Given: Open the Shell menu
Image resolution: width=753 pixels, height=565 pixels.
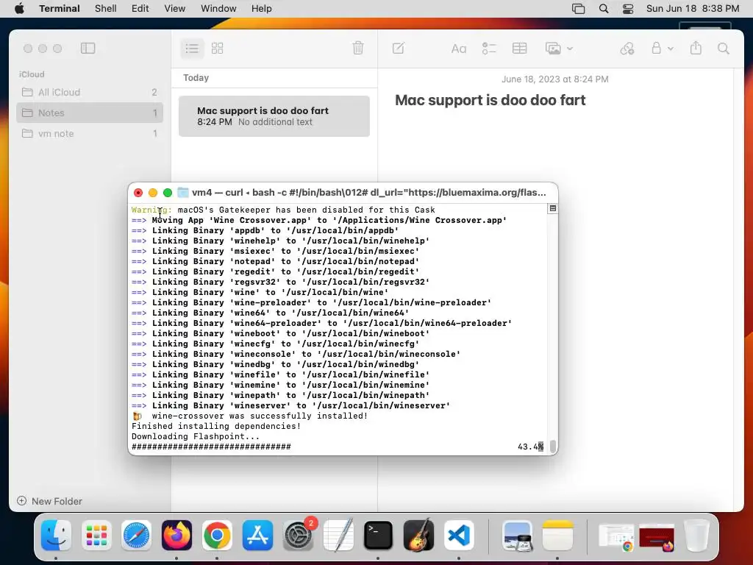Looking at the screenshot, I should click(106, 9).
